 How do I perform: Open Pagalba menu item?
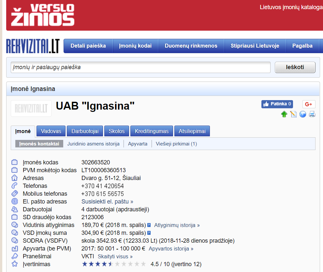point(302,46)
